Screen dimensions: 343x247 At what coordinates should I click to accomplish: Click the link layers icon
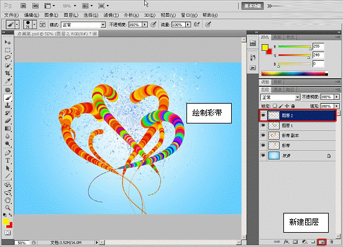click(277, 242)
